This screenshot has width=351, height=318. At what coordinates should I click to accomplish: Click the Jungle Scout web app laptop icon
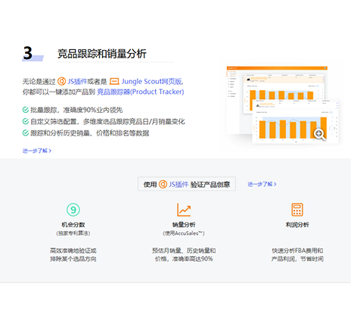pyautogui.click(x=114, y=82)
